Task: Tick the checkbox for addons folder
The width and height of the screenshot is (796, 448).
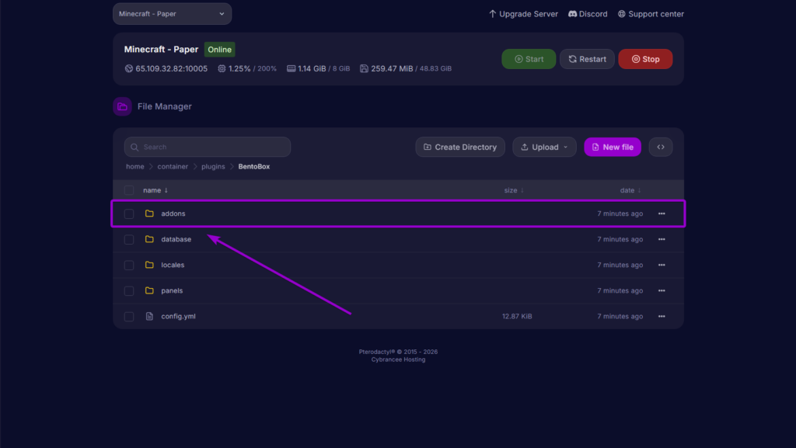Action: tap(129, 214)
